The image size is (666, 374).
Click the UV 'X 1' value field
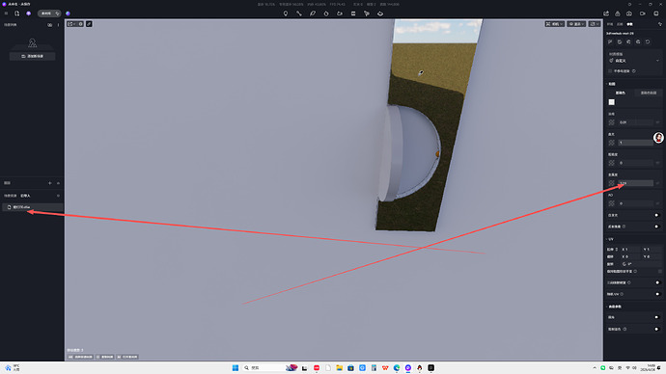click(630, 250)
